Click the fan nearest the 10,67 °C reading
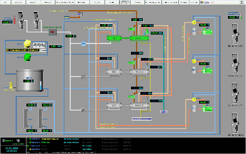The height and width of the screenshot is (154, 246). [21, 20]
